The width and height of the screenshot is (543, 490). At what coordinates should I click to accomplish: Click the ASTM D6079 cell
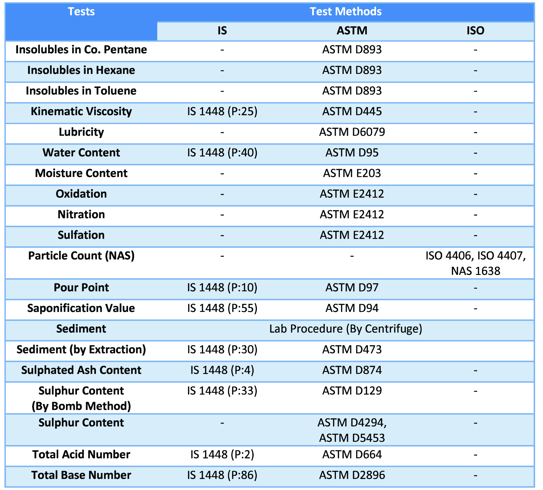(x=352, y=132)
